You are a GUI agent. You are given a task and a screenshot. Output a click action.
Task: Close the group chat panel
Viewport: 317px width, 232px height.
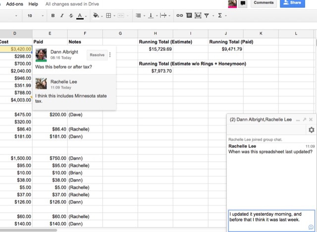coord(311,119)
